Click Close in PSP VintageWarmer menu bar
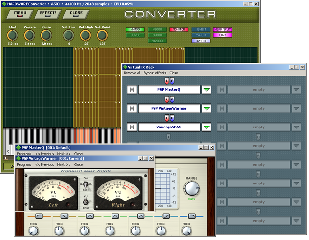This screenshot has height=240, width=309. 78,165
